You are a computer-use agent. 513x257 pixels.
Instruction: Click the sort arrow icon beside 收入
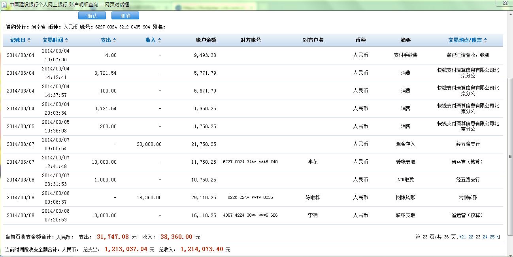pos(159,40)
